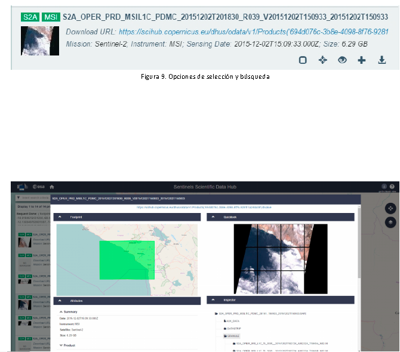Viewport: 400px width, 352px height.
Task: Select the .SAFE root folder in the Inspector tree
Action: [260, 313]
